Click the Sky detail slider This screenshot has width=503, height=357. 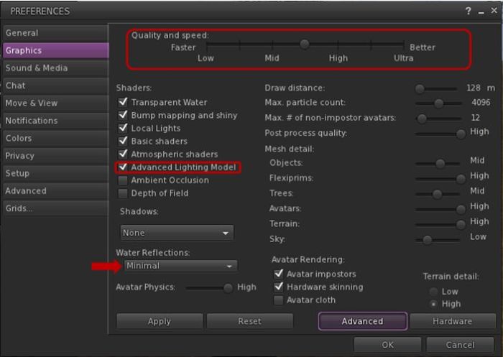click(x=438, y=240)
